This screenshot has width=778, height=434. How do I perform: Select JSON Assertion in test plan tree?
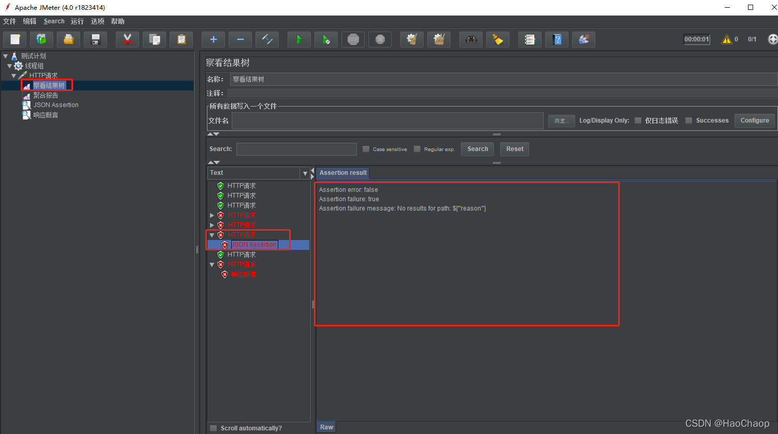tap(55, 105)
